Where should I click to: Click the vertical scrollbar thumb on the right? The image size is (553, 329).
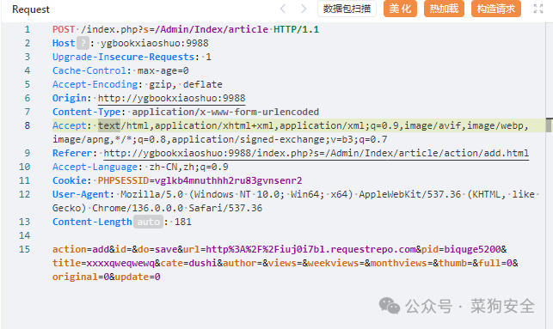coord(549,125)
